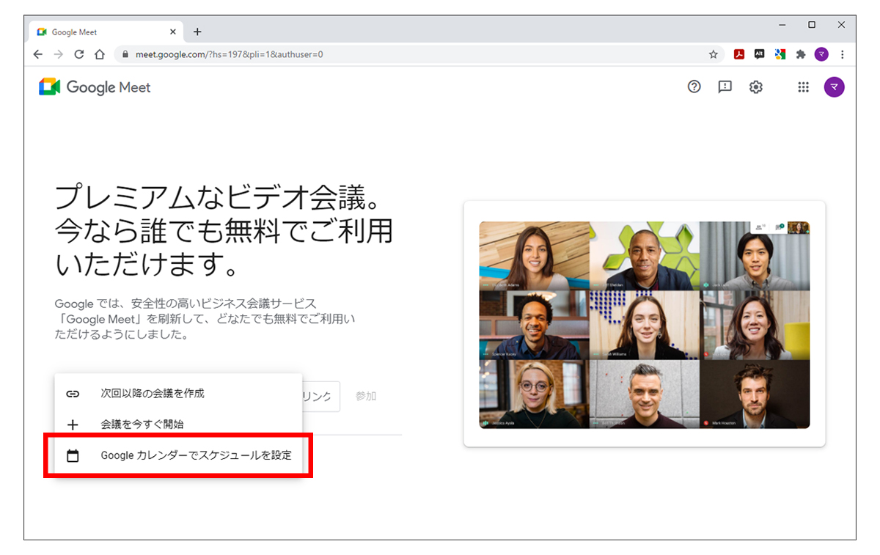The image size is (880, 555).
Task: Open Google Meet settings gear
Action: 755,87
